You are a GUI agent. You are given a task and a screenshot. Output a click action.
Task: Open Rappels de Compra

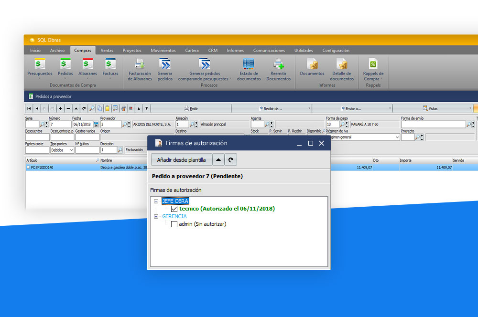[373, 64]
